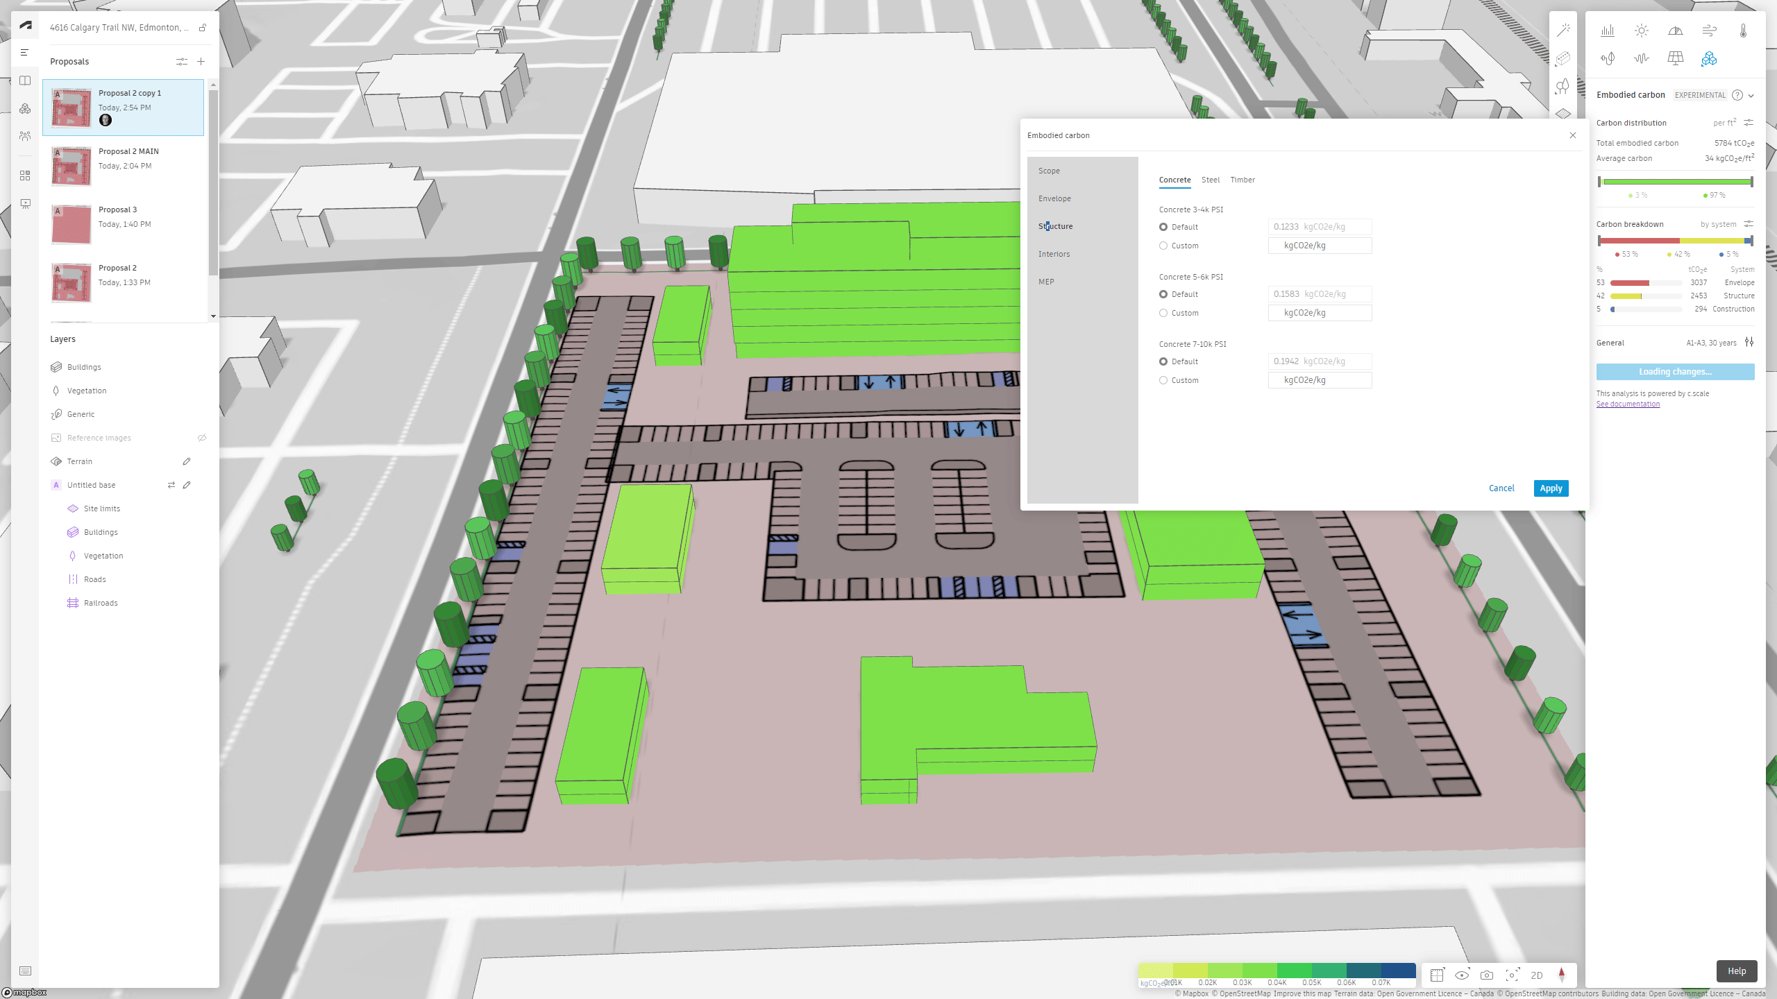Switch to the Steel material tab
Screen dimensions: 1777x999
1210,180
